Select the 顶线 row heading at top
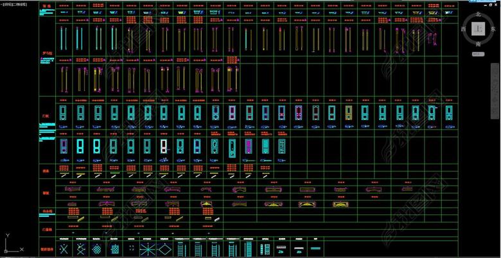Image resolution: width=501 pixels, height=258 pixels. 46,6
